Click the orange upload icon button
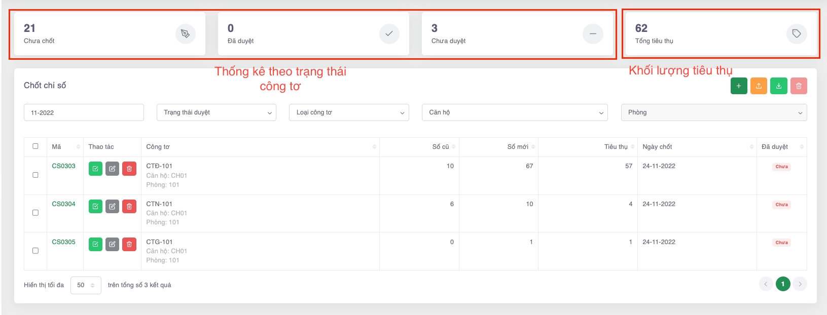Image resolution: width=827 pixels, height=315 pixels. coord(759,86)
